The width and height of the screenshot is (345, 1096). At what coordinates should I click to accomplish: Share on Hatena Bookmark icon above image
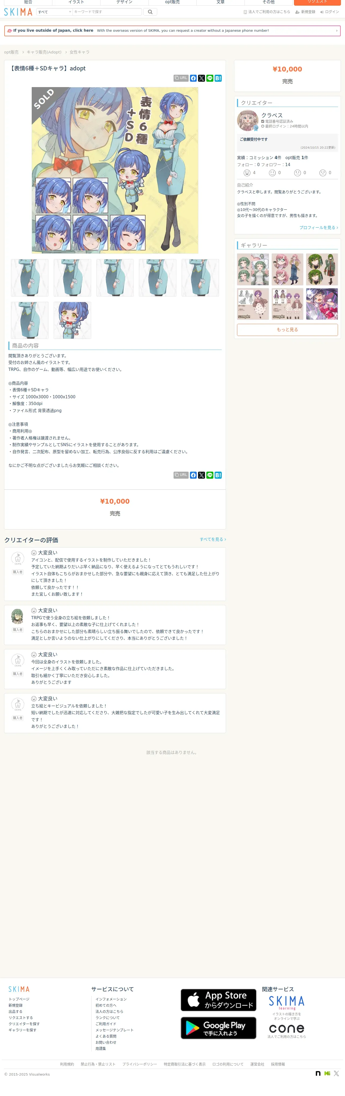click(x=218, y=78)
